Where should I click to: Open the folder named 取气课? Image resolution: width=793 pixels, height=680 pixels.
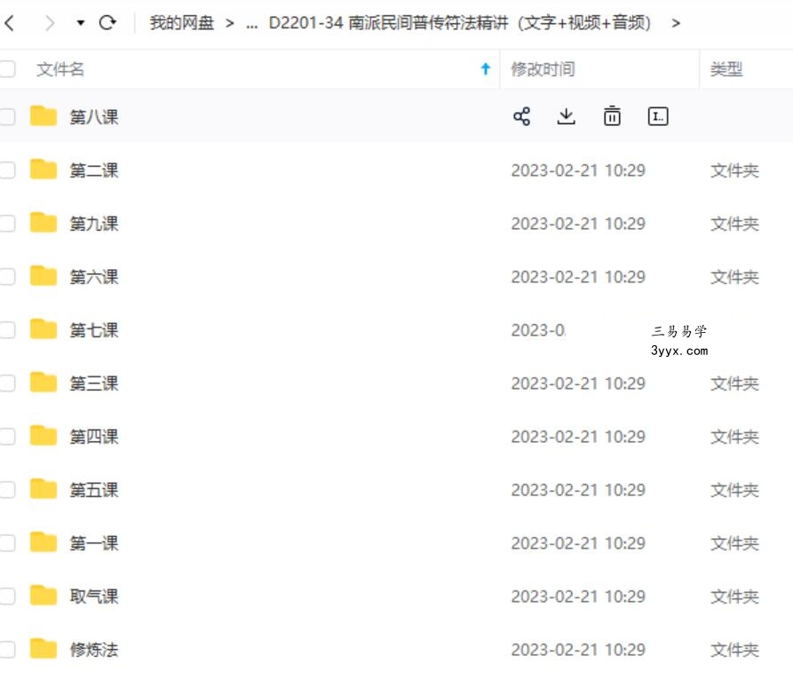[x=94, y=597]
